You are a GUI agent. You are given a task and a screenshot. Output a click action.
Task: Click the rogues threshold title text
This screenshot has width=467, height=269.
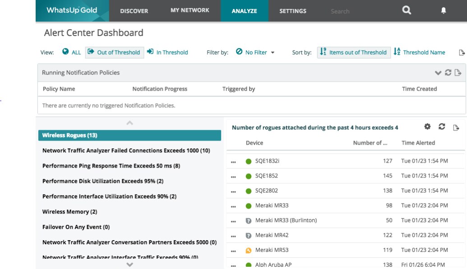315,128
